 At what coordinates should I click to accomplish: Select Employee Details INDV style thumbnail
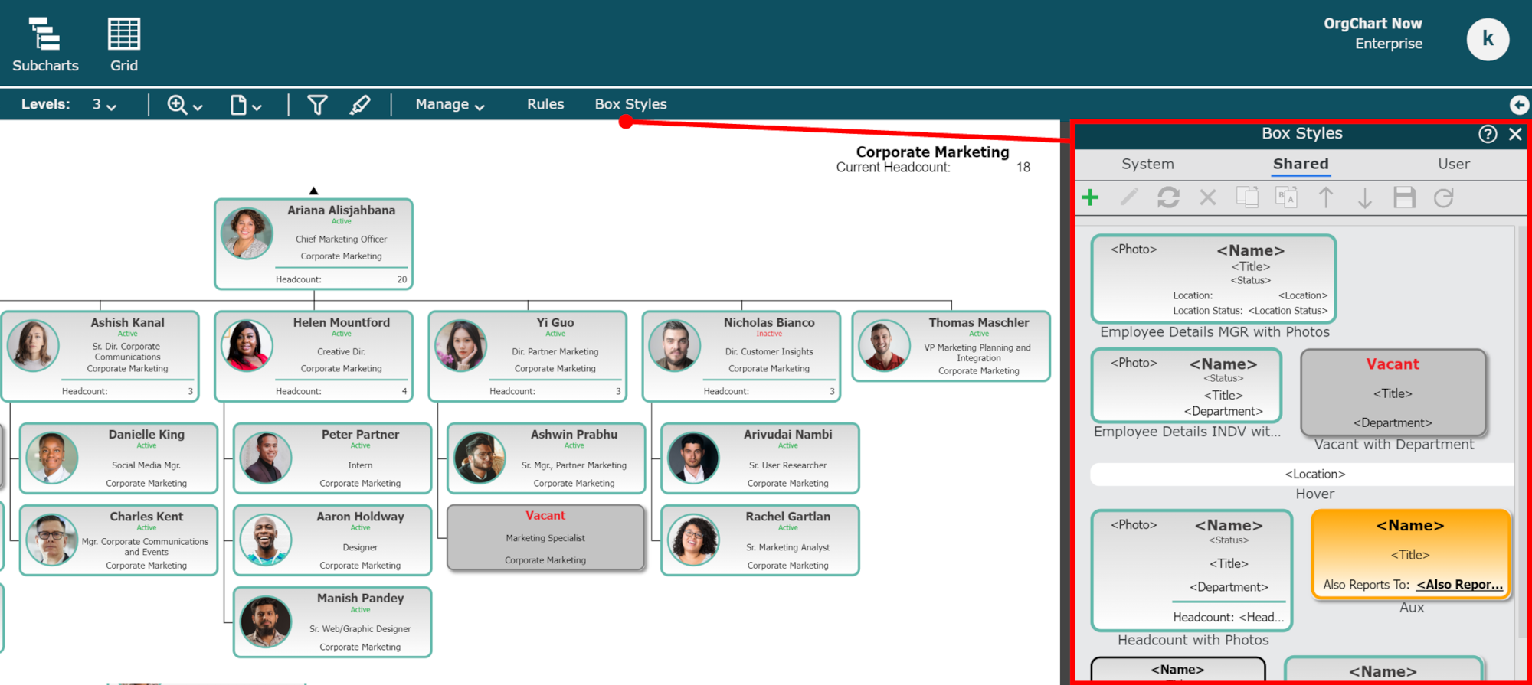1187,385
